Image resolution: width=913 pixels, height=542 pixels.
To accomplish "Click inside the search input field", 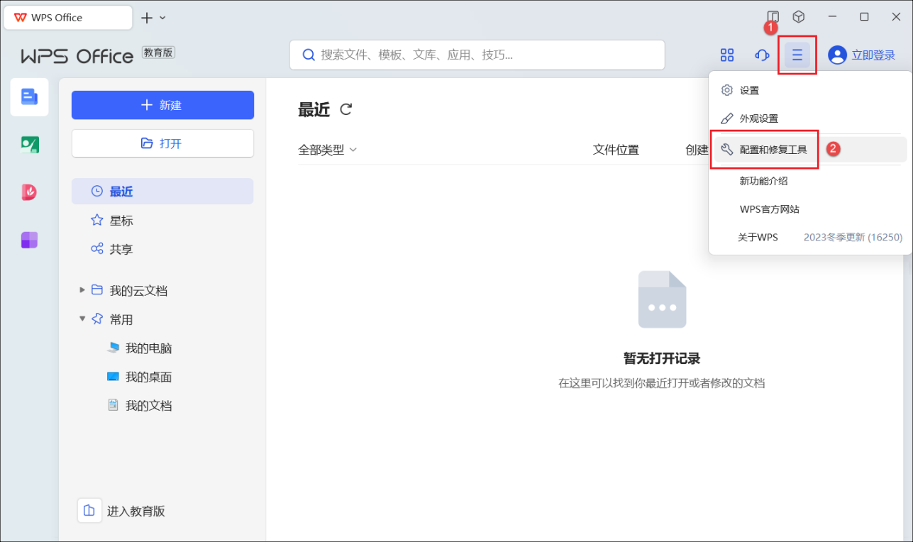I will point(477,55).
